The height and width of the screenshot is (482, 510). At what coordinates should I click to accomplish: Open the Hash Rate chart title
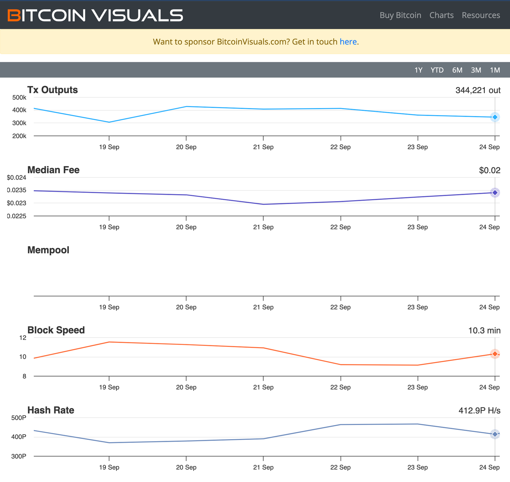51,410
